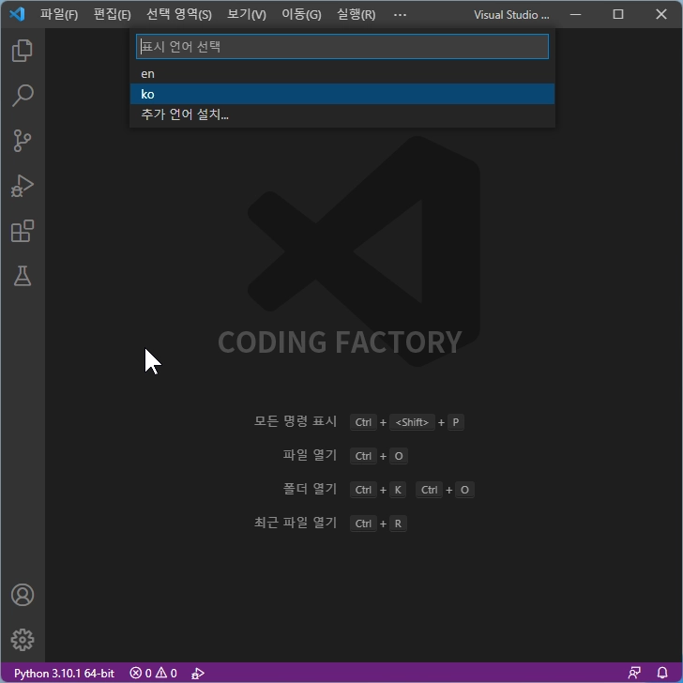The width and height of the screenshot is (683, 683).
Task: Open the feedback icon in status bar
Action: [634, 674]
